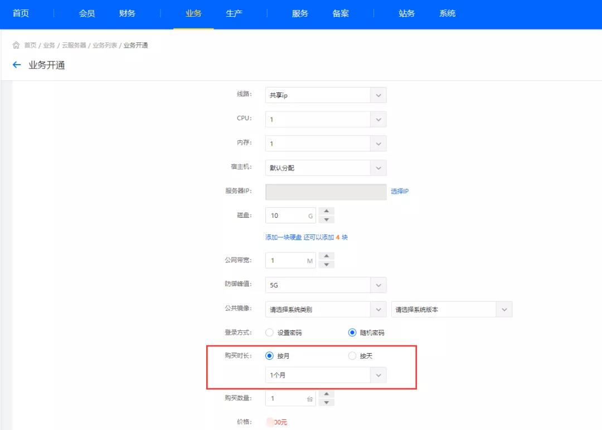The image size is (602, 430).
Task: Go to 云服务器 in breadcrumb
Action: click(74, 45)
